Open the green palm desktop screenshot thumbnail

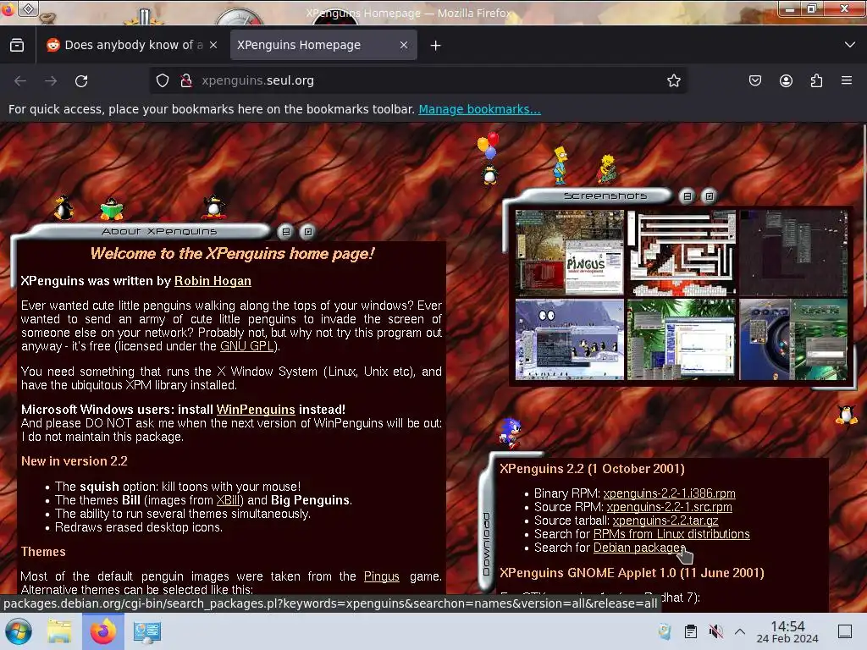(x=682, y=339)
